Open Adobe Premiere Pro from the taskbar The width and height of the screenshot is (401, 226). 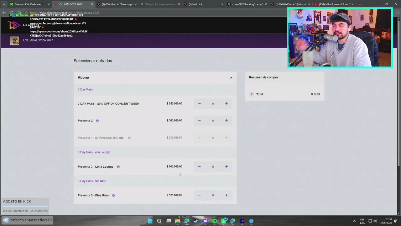click(242, 221)
